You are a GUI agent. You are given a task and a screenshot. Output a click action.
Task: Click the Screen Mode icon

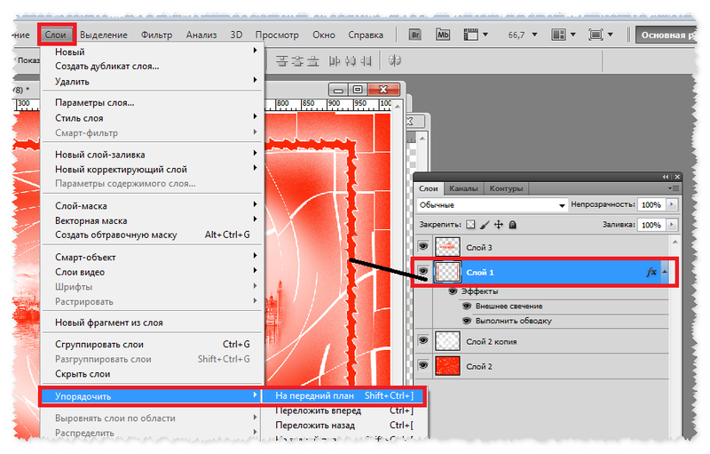pyautogui.click(x=596, y=35)
